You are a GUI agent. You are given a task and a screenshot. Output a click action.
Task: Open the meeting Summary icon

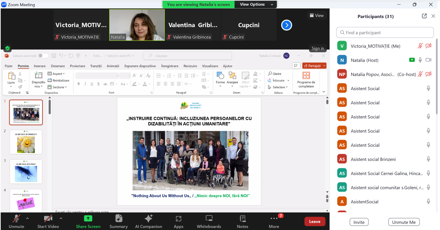(118, 221)
